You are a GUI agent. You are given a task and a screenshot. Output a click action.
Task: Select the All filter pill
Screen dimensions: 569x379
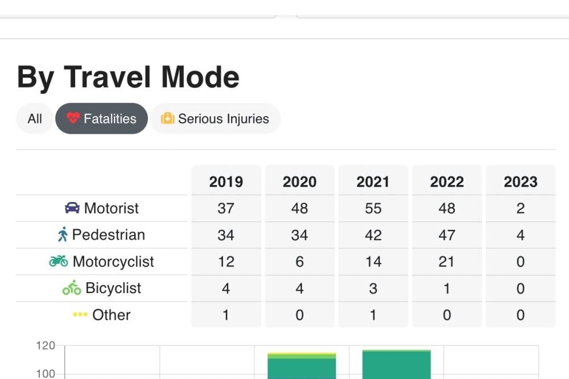tap(35, 118)
